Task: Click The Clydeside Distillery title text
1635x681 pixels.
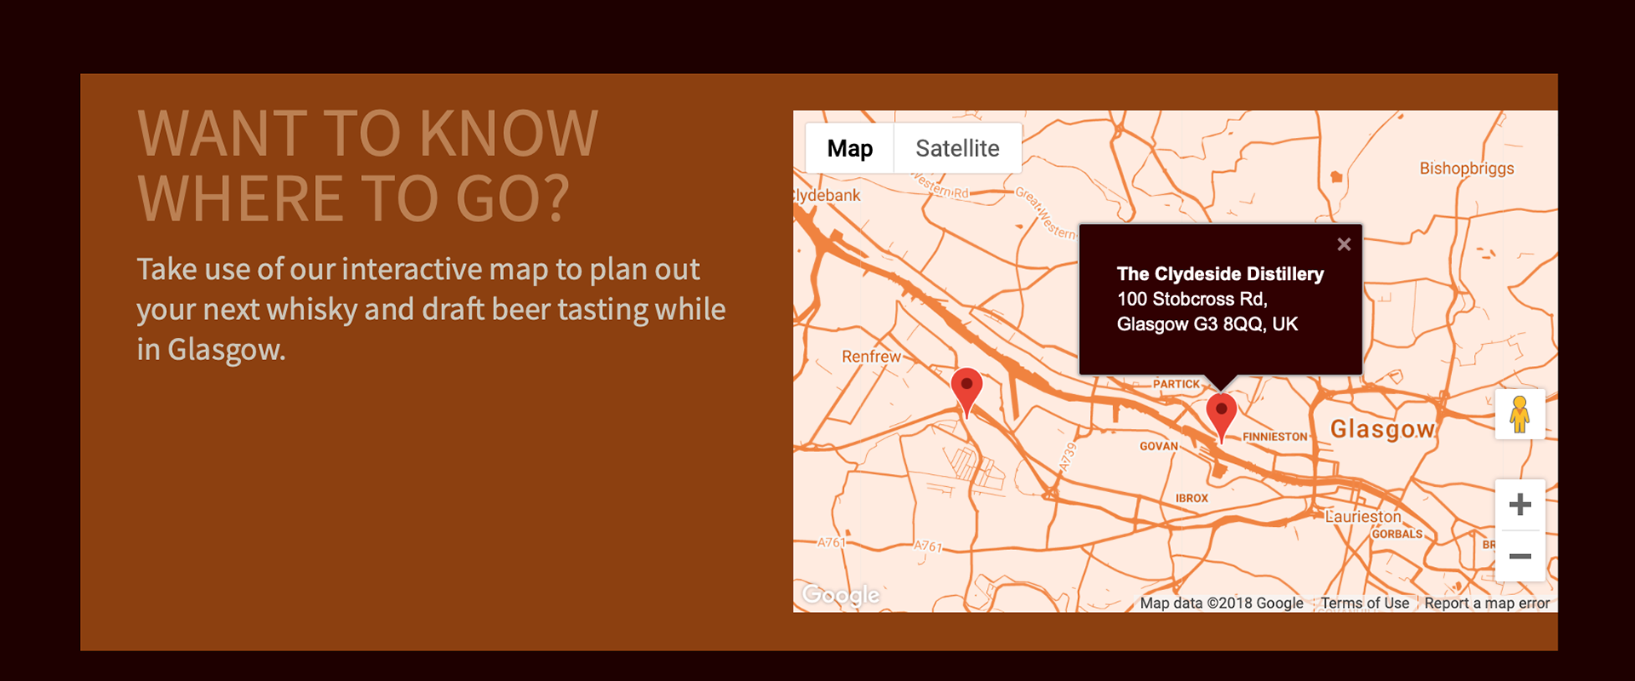Action: [1220, 274]
